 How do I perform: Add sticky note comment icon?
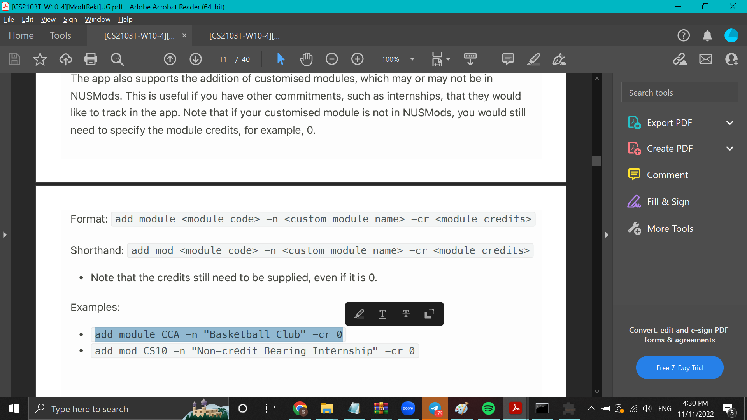click(508, 59)
